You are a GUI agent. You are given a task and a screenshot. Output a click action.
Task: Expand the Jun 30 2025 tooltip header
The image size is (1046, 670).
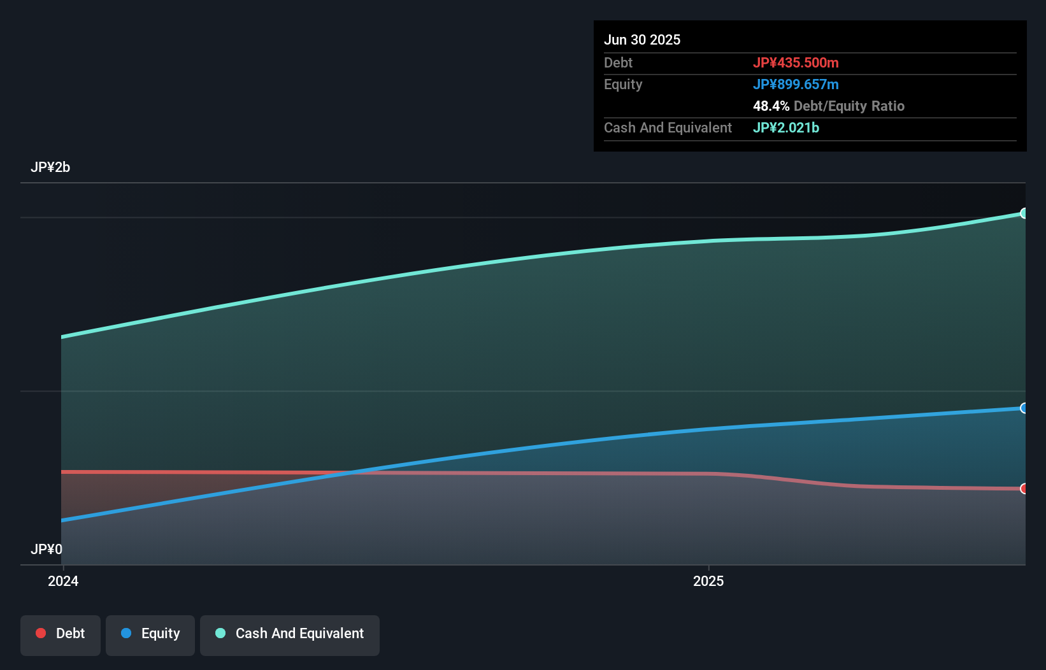643,39
